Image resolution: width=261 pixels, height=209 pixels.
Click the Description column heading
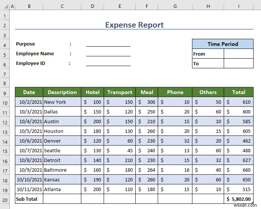pos(62,92)
